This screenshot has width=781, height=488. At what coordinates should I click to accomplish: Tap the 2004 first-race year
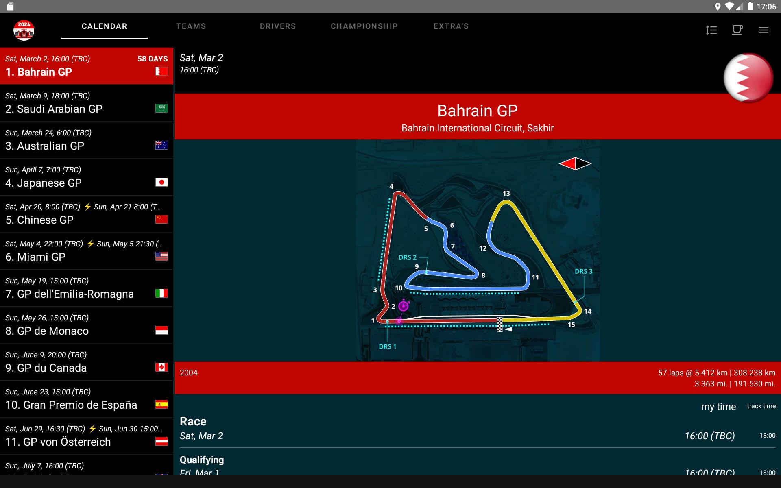point(189,373)
